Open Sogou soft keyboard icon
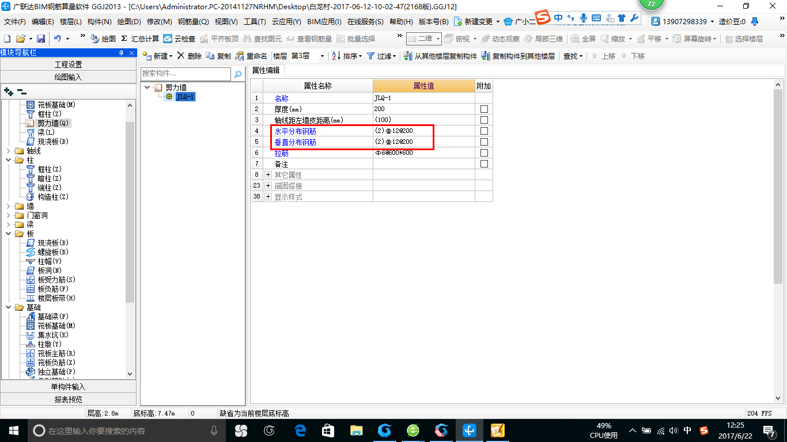This screenshot has width=787, height=442. 596,18
